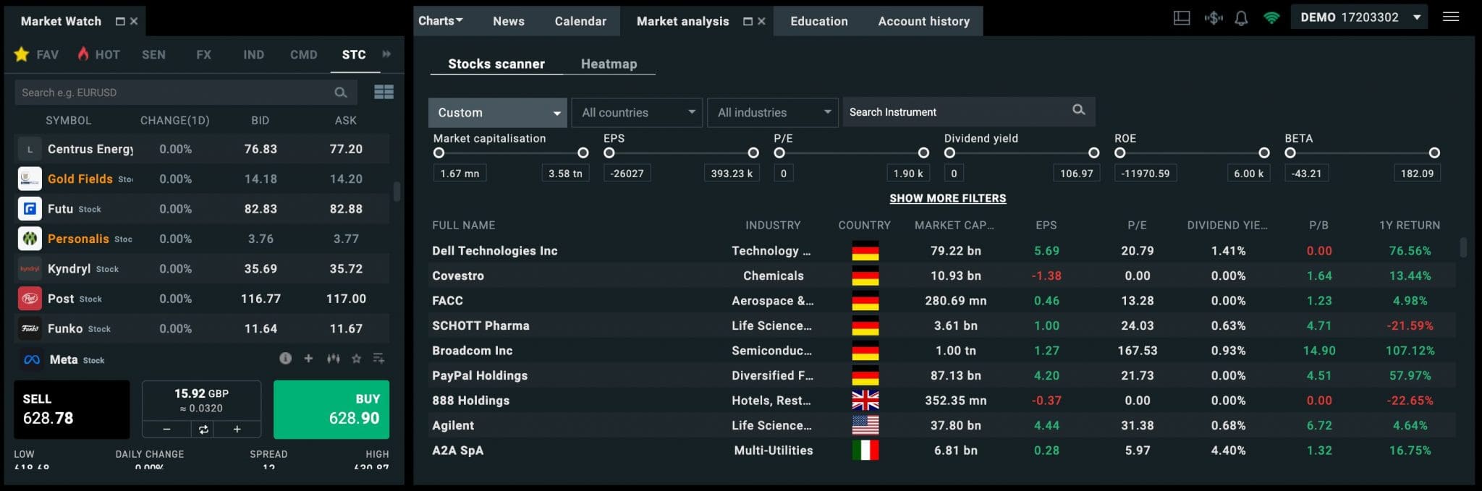Switch Market Watch to grid view
Screen dimensions: 1482x491
[384, 92]
